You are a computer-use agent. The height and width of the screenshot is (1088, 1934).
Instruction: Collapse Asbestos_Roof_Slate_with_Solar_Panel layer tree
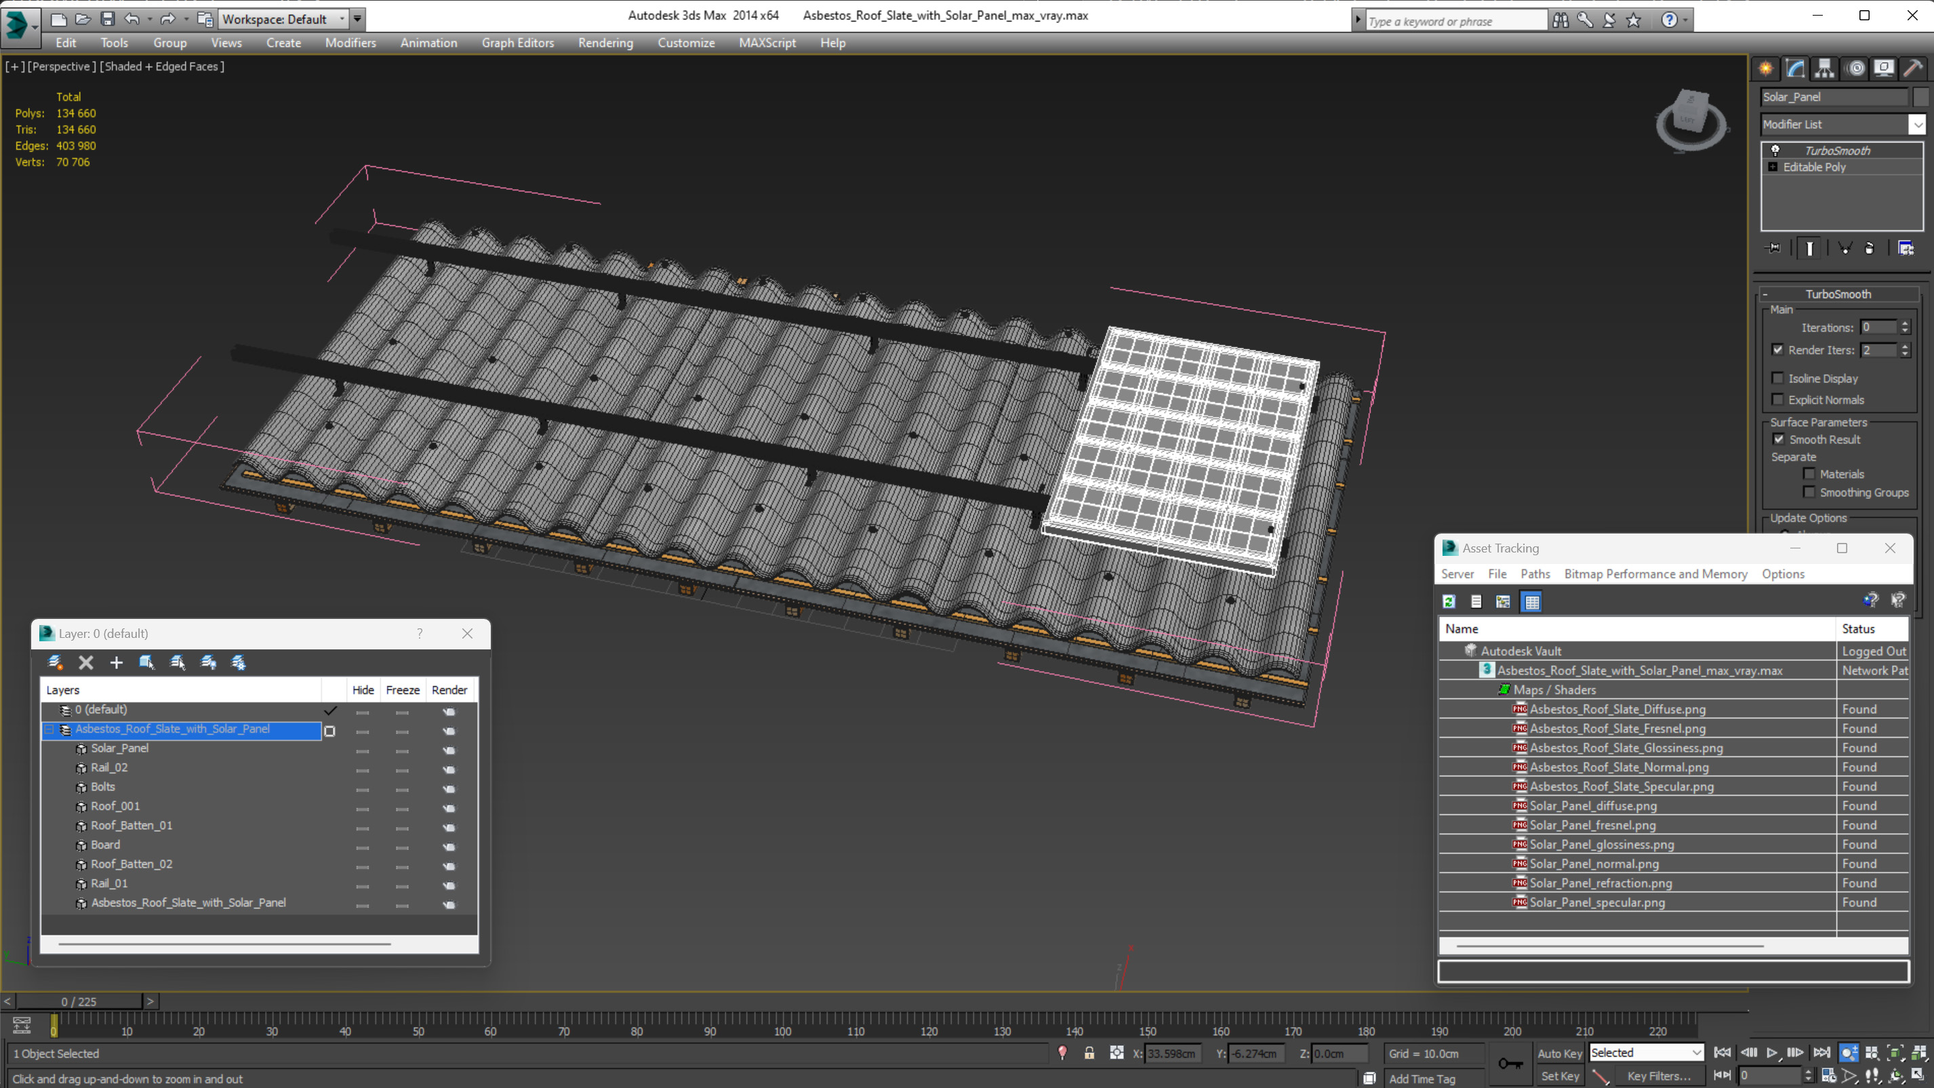tap(49, 729)
